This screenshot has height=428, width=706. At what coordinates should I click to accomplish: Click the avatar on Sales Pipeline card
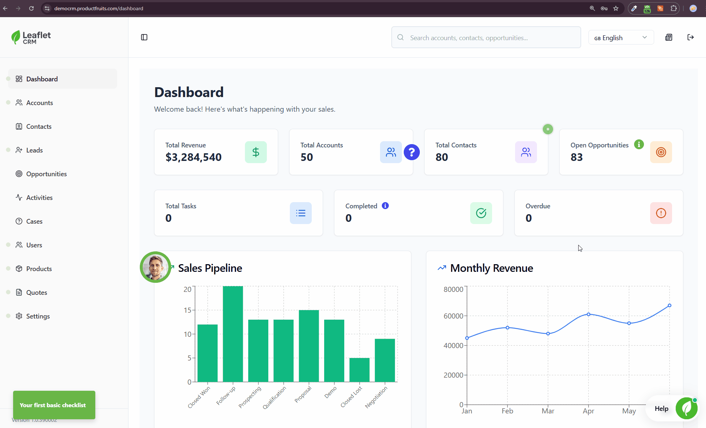coord(156,267)
